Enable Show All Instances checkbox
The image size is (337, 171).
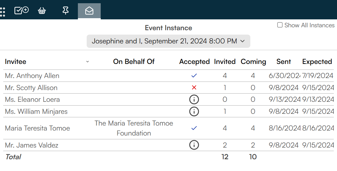[x=280, y=25]
